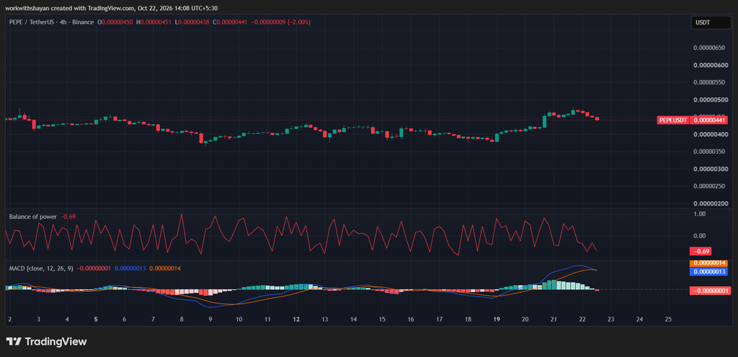Click the workwithshayan created with TradingView.com caption
The image size is (738, 357).
point(112,8)
